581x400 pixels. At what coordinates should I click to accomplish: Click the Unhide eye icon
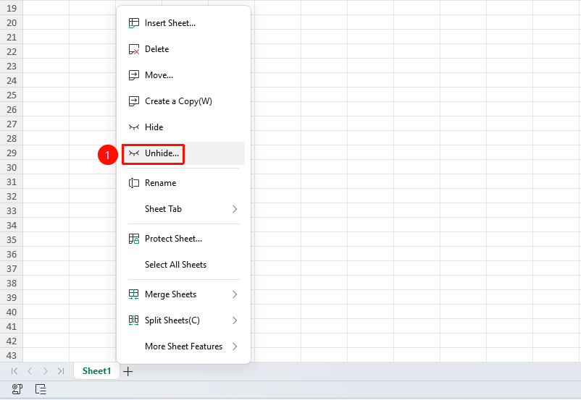[134, 153]
